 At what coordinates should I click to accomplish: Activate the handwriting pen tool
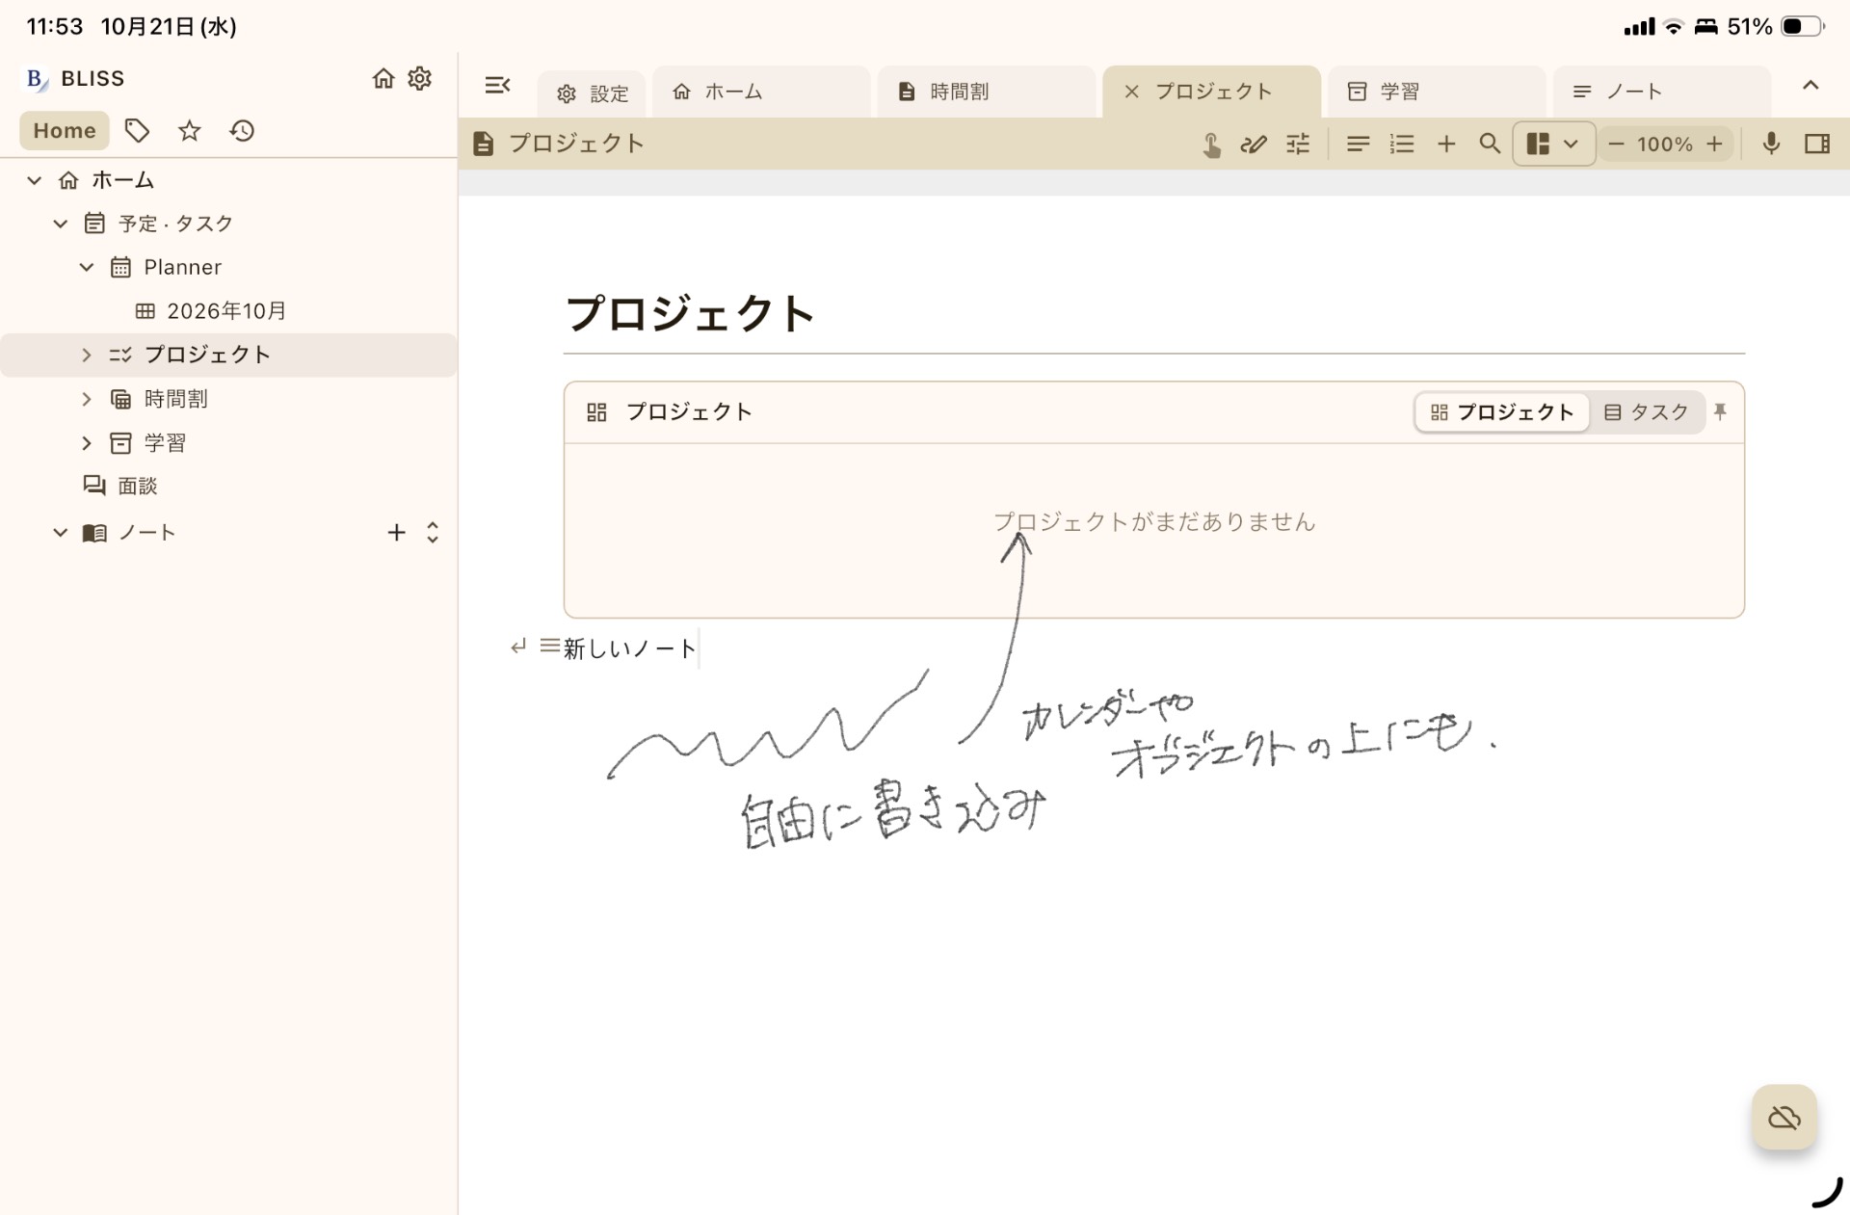(x=1254, y=145)
